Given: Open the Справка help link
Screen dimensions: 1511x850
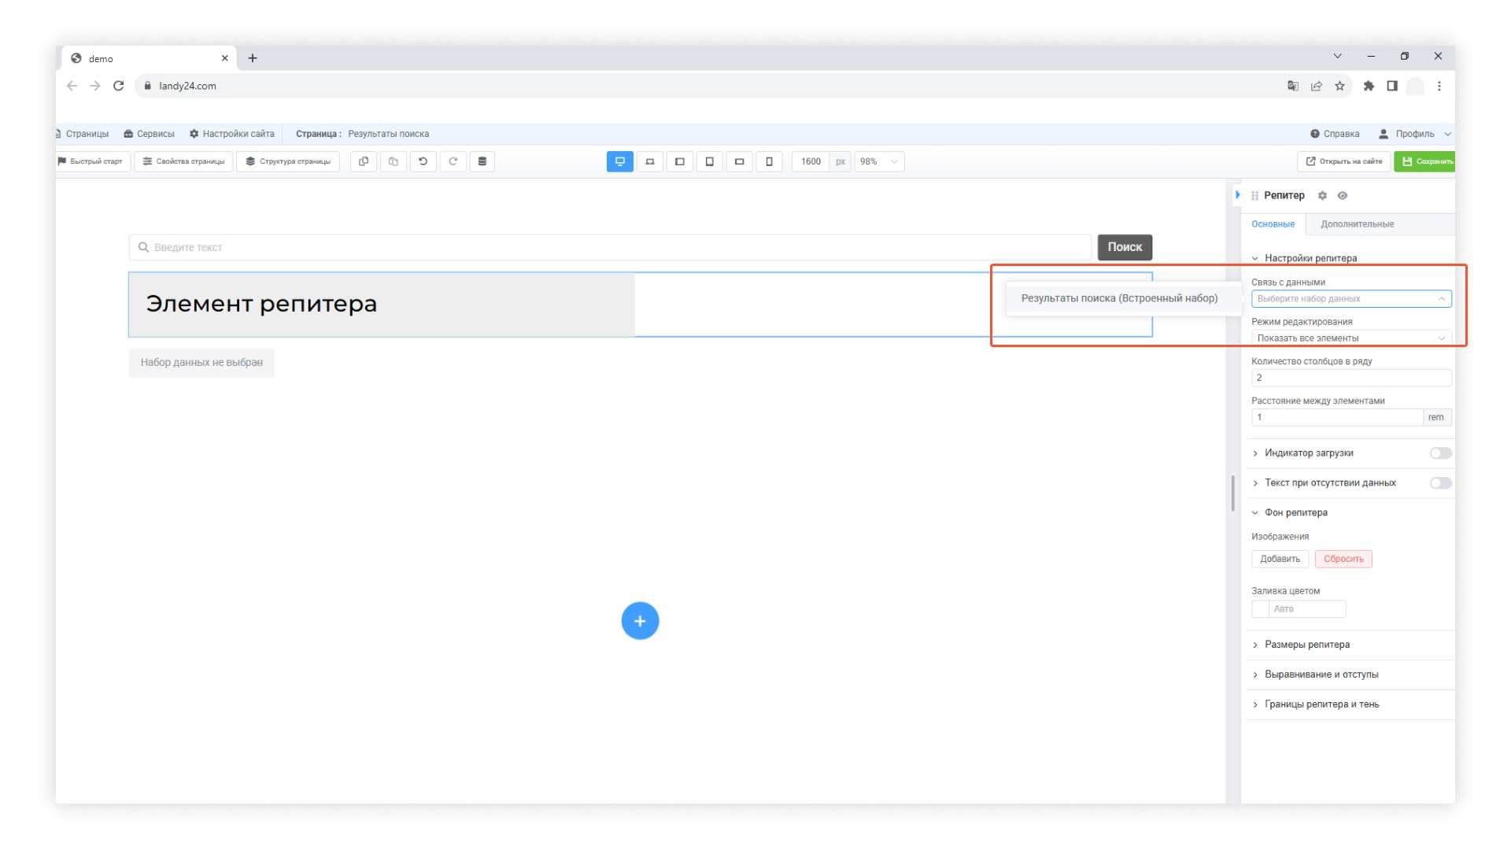Looking at the screenshot, I should pyautogui.click(x=1335, y=134).
